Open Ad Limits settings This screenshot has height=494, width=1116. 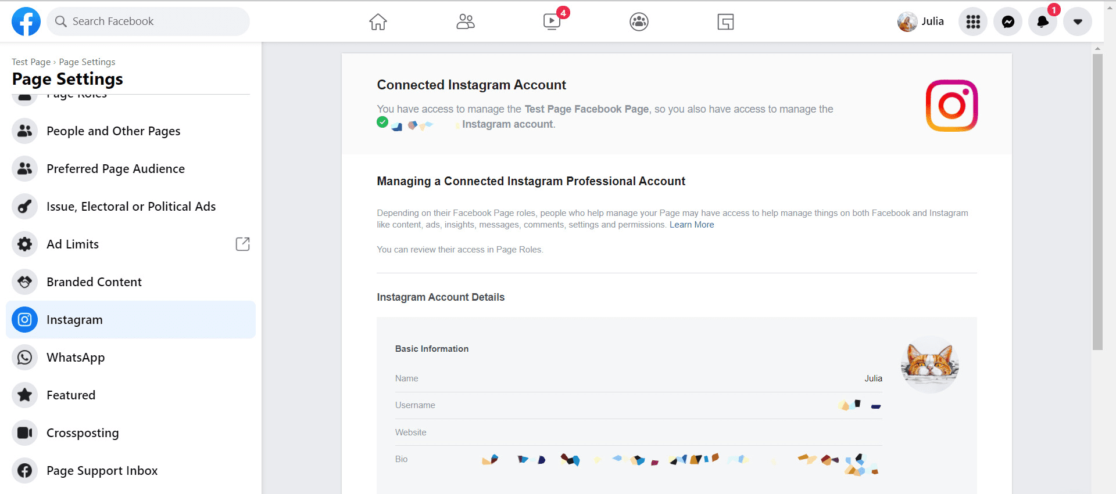click(131, 244)
